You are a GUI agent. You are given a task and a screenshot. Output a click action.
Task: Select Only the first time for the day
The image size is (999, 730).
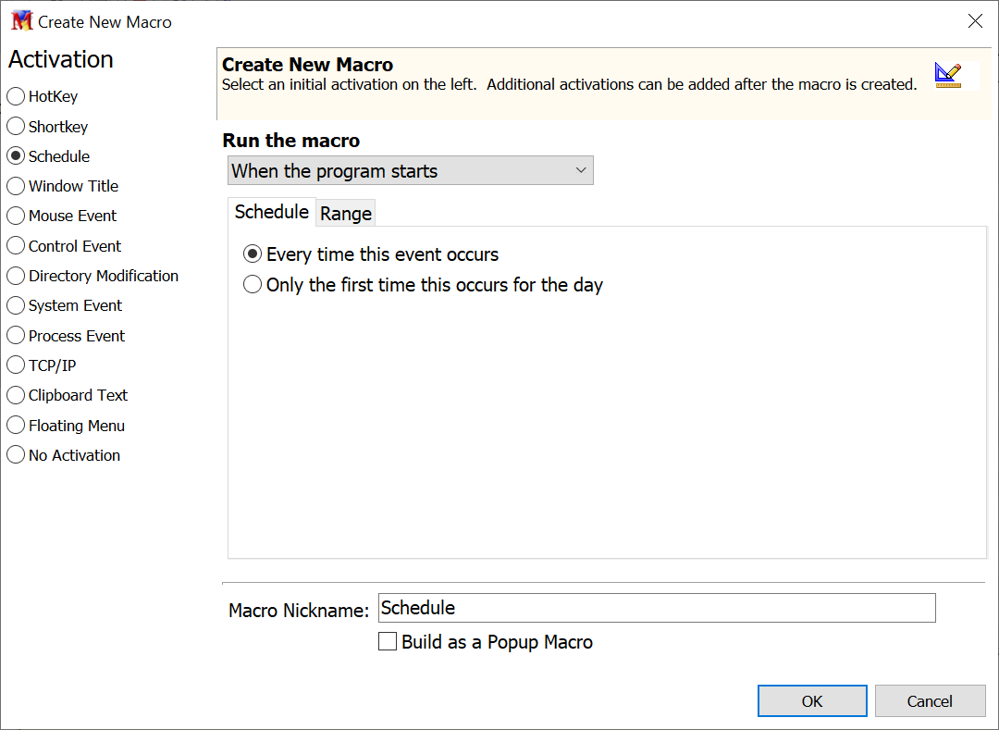pyautogui.click(x=253, y=285)
